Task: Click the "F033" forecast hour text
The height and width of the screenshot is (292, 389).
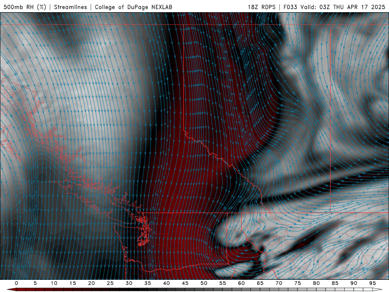Action: point(290,7)
